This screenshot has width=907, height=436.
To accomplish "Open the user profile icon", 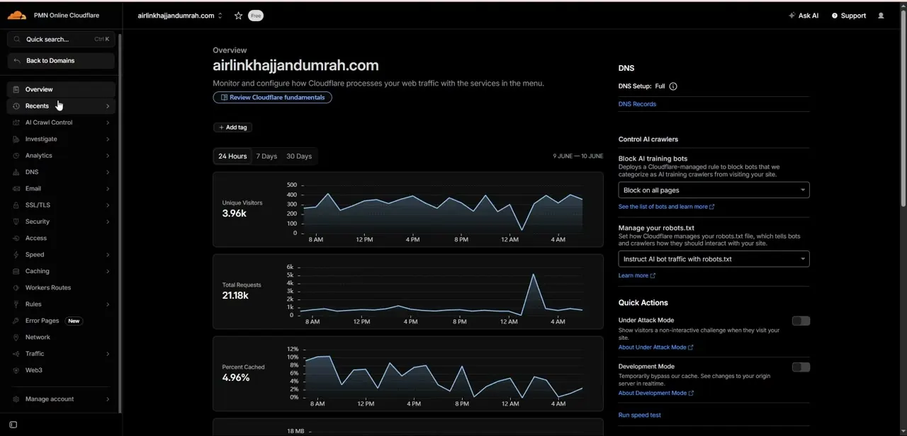I will (881, 16).
